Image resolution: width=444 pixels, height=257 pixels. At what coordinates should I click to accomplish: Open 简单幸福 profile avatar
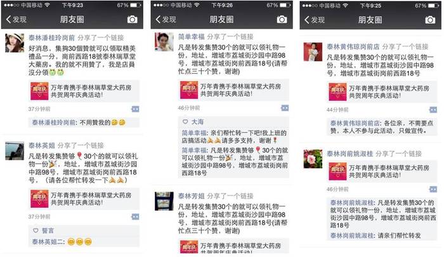pos(164,42)
